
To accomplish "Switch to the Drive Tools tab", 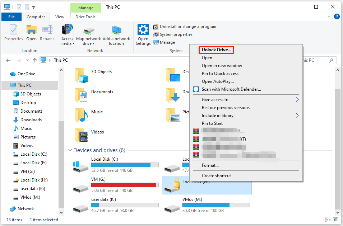I will pos(85,17).
